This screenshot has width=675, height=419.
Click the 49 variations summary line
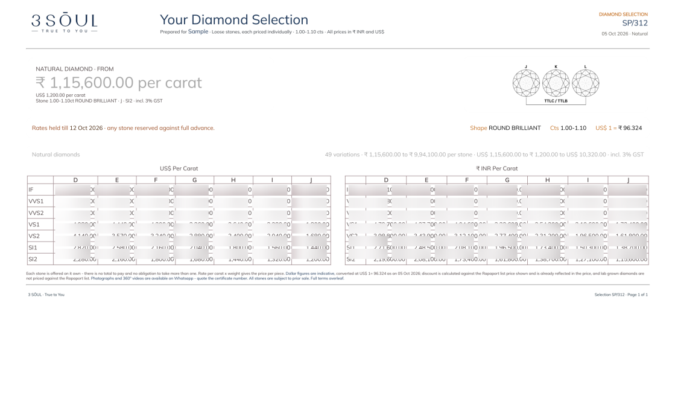(484, 155)
